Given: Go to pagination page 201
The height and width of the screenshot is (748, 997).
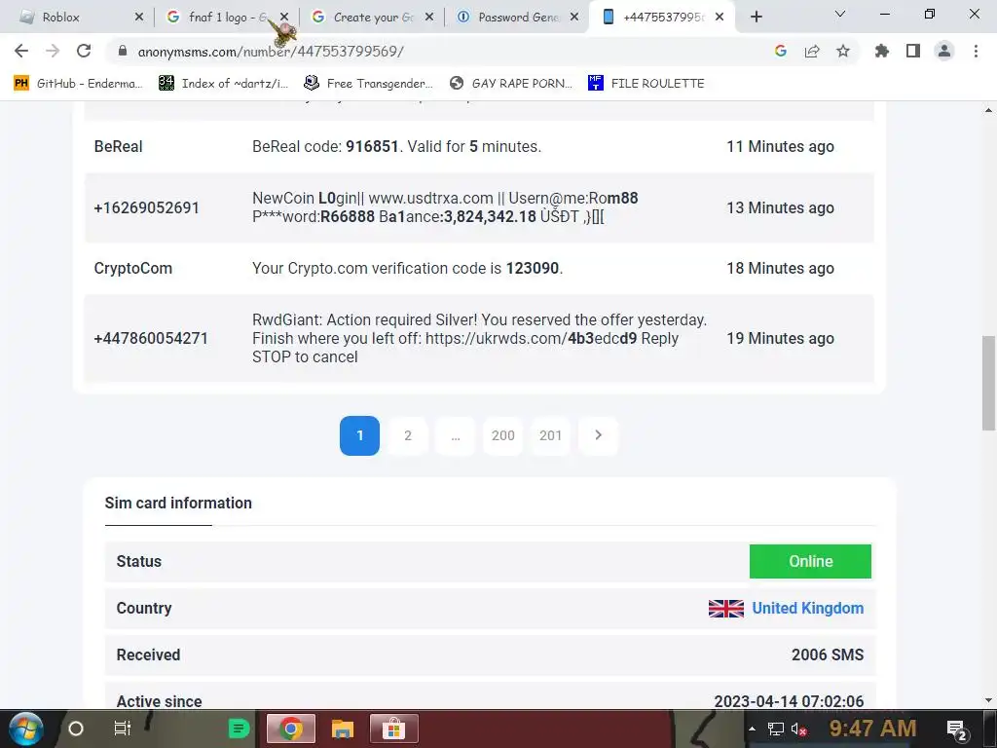Looking at the screenshot, I should (551, 435).
